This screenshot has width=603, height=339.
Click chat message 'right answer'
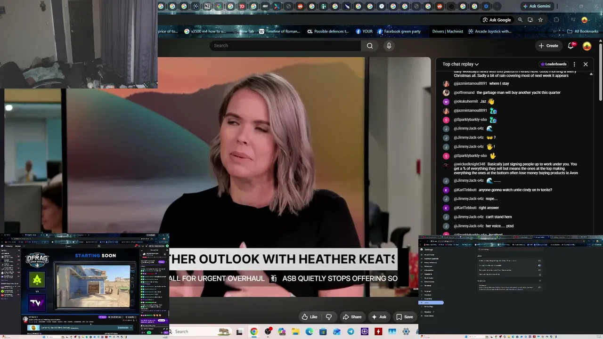coord(489,208)
